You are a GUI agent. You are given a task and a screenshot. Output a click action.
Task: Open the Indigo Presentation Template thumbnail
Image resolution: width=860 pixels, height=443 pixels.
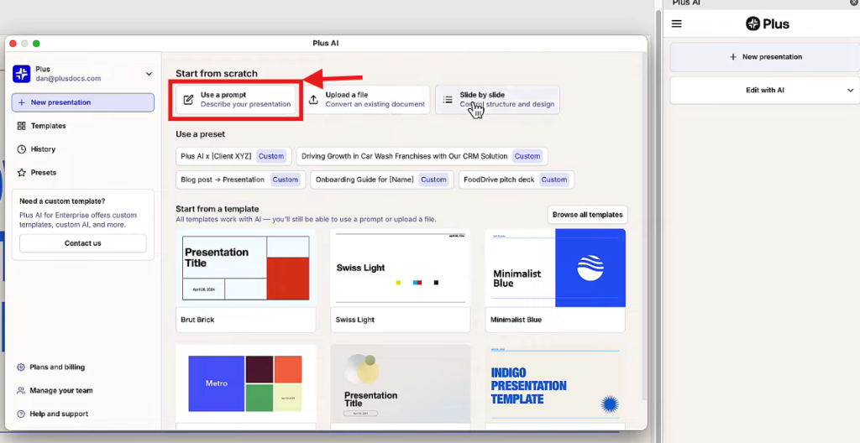tap(555, 383)
